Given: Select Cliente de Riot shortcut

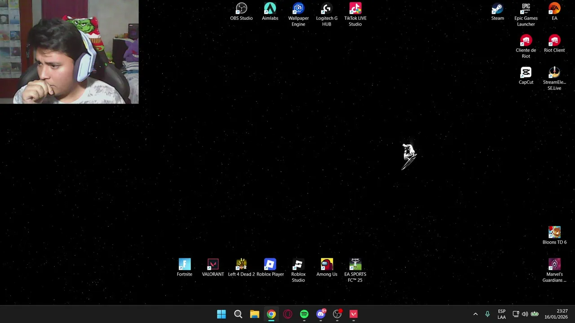Looking at the screenshot, I should [x=526, y=47].
